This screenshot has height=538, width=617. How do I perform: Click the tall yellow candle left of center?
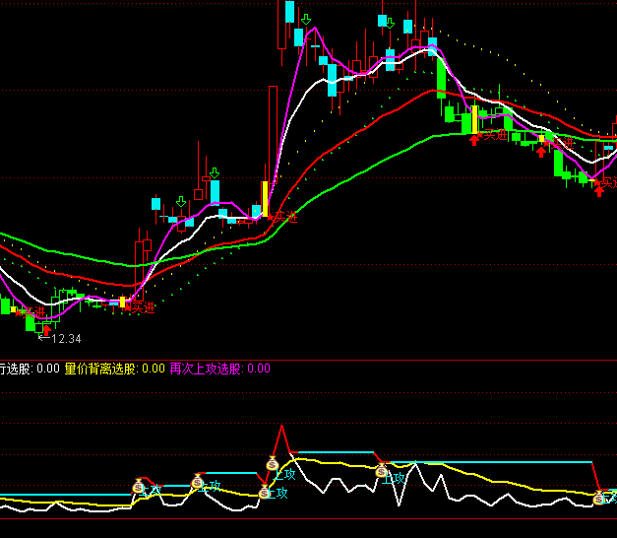264,198
